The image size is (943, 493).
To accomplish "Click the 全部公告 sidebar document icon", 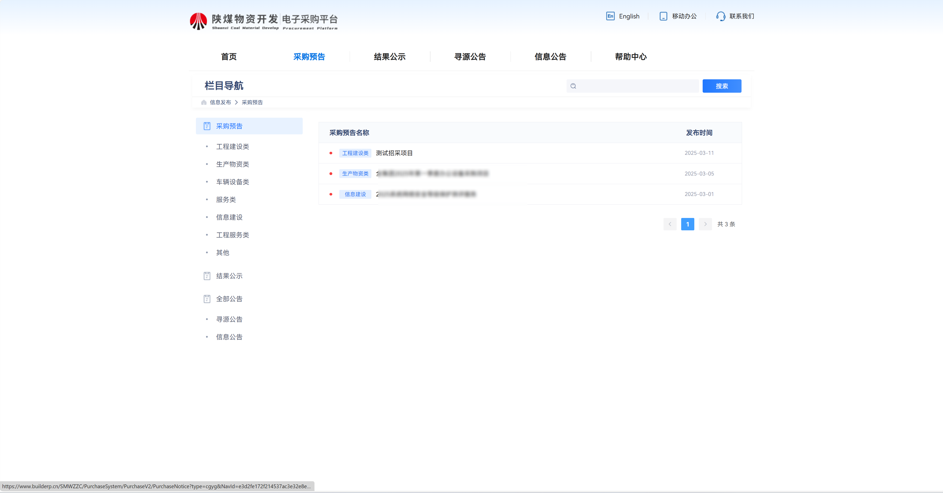I will click(207, 299).
